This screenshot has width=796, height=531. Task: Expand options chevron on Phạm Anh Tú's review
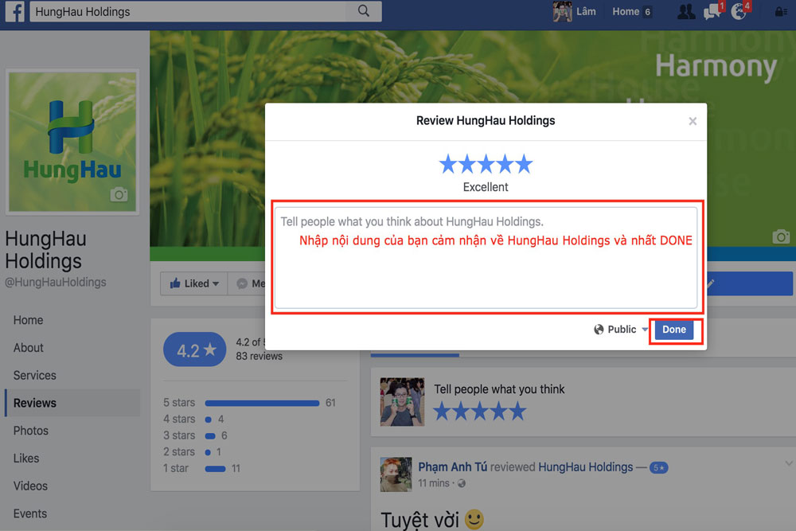(789, 464)
